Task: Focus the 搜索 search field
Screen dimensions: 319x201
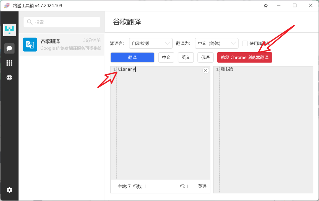Action: tap(62, 22)
